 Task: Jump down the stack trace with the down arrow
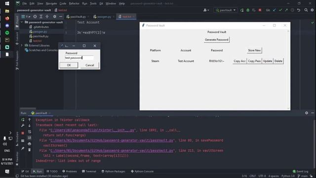pyautogui.click(x=30, y=126)
